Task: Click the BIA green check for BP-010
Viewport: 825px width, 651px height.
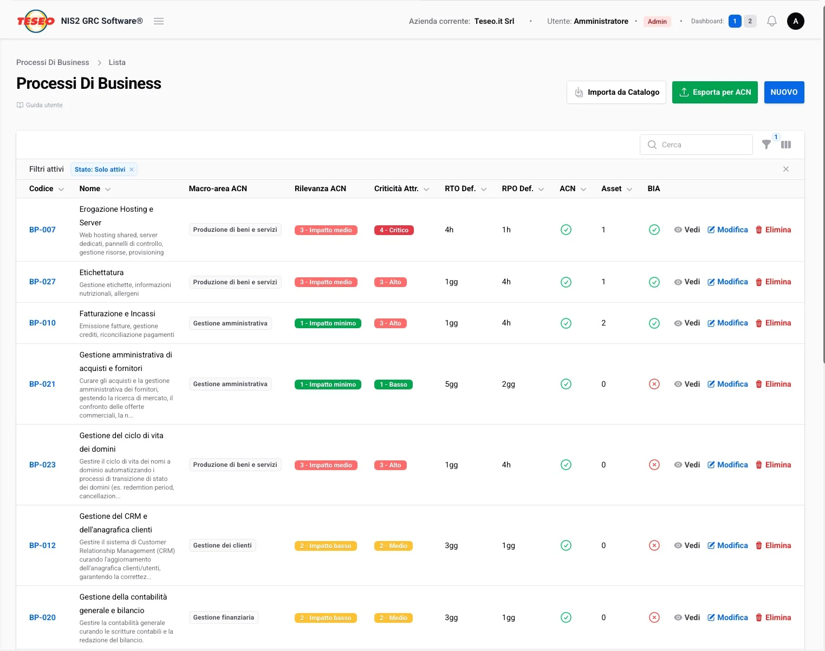Action: click(654, 323)
